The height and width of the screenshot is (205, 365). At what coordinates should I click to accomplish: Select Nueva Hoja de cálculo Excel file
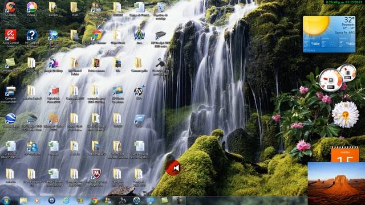(139, 150)
